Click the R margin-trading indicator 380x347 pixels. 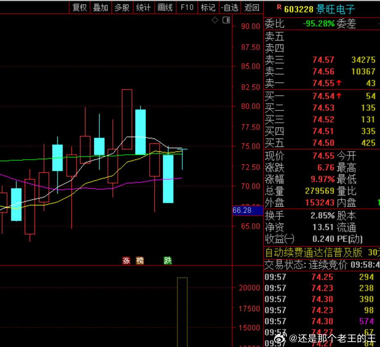[x=279, y=7]
